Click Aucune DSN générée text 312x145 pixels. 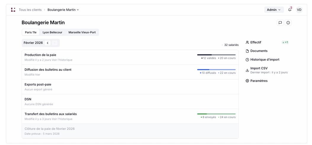(x=39, y=104)
